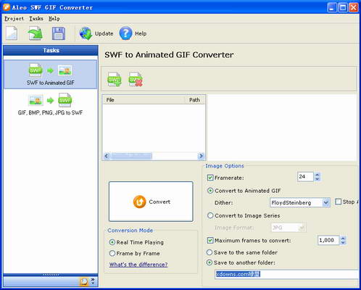Image resolution: width=361 pixels, height=290 pixels.
Task: Add SWF file using the green plus icon
Action: point(115,79)
